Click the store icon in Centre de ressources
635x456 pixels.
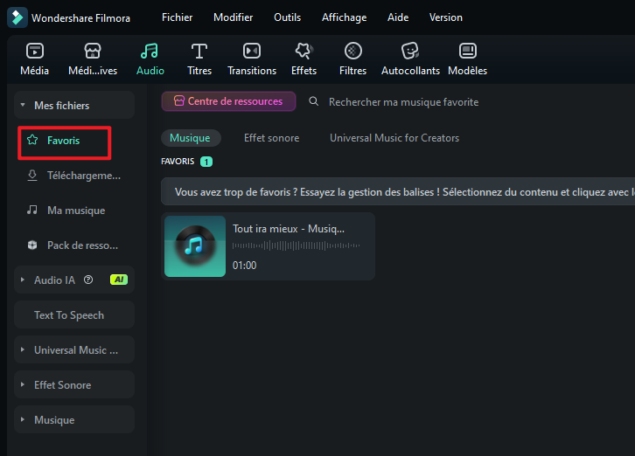coord(179,100)
